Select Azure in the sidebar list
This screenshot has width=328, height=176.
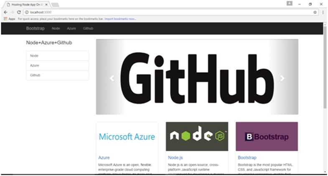tap(58, 65)
